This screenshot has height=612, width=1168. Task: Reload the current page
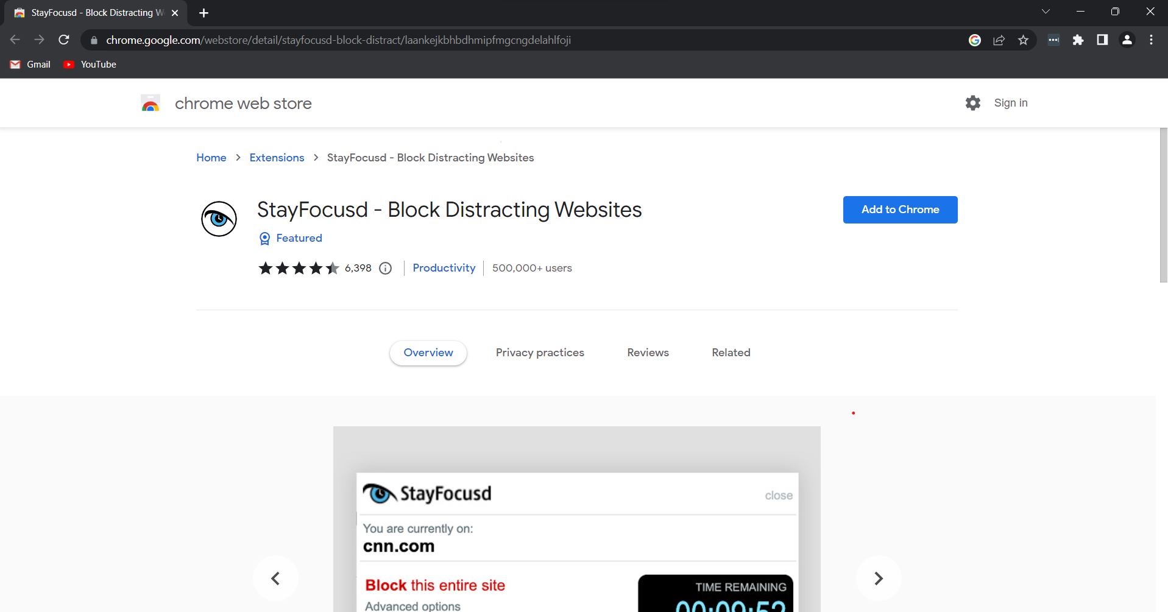point(63,40)
